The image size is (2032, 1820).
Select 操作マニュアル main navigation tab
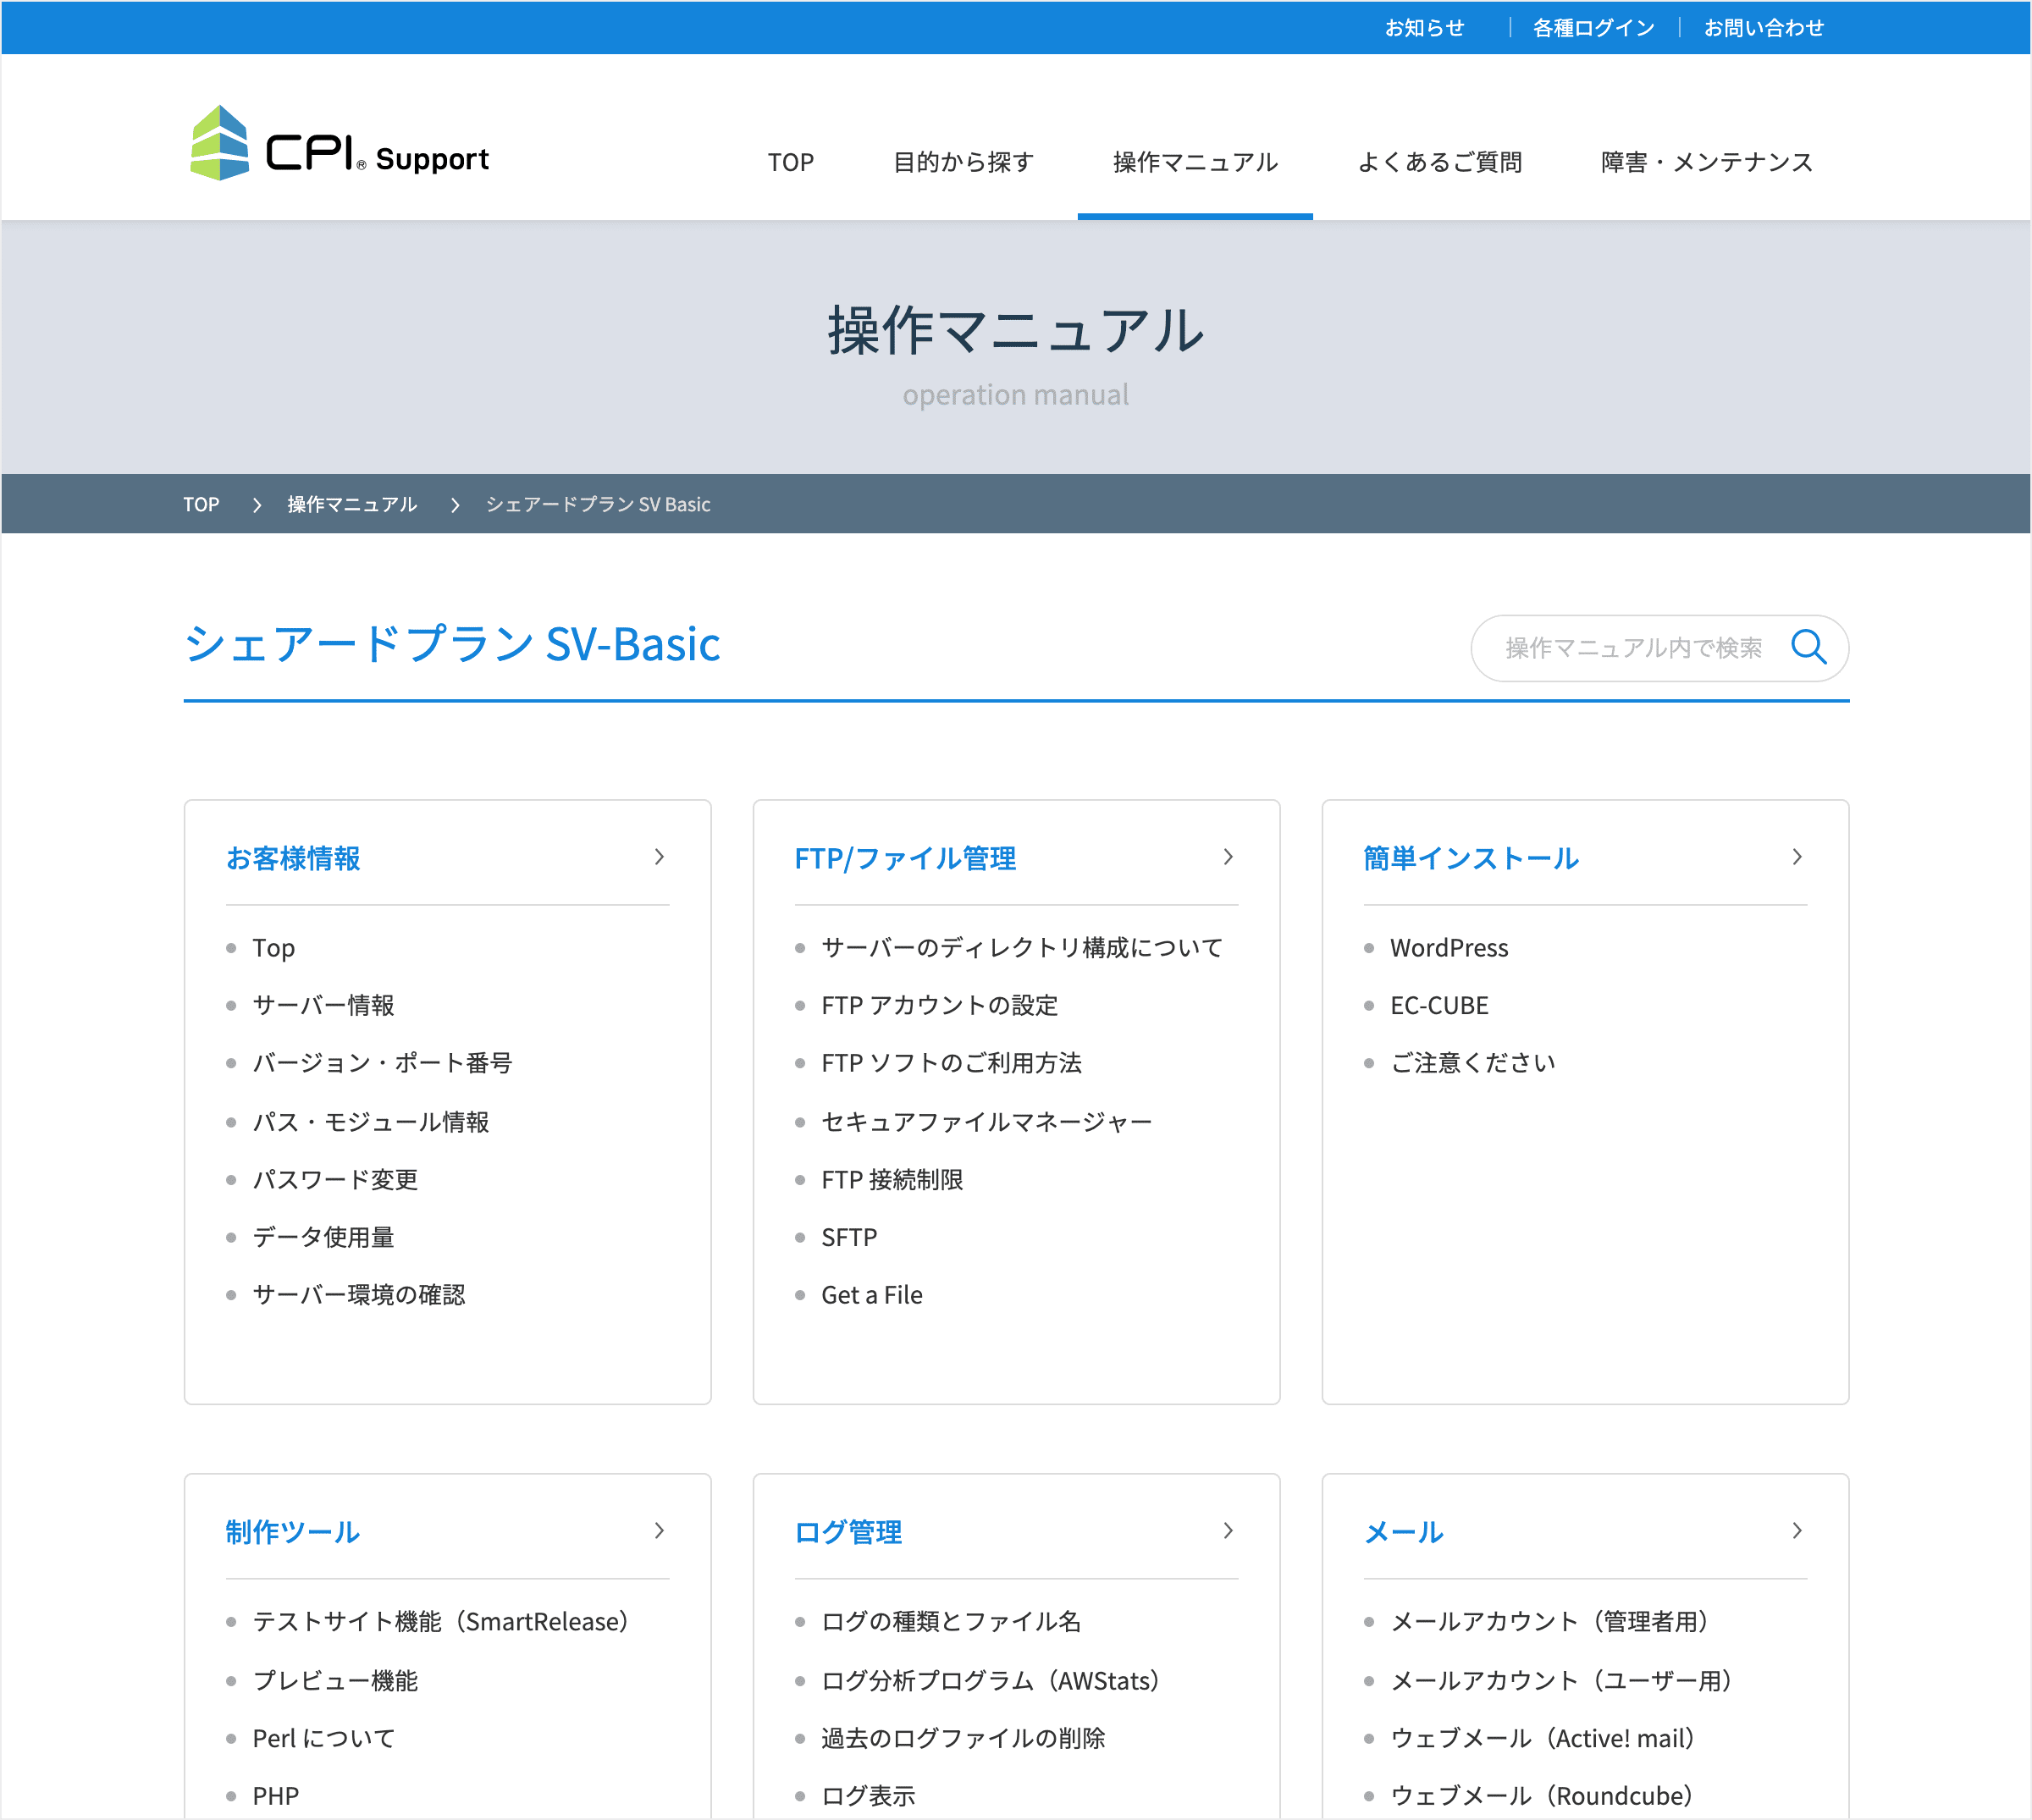click(1195, 162)
